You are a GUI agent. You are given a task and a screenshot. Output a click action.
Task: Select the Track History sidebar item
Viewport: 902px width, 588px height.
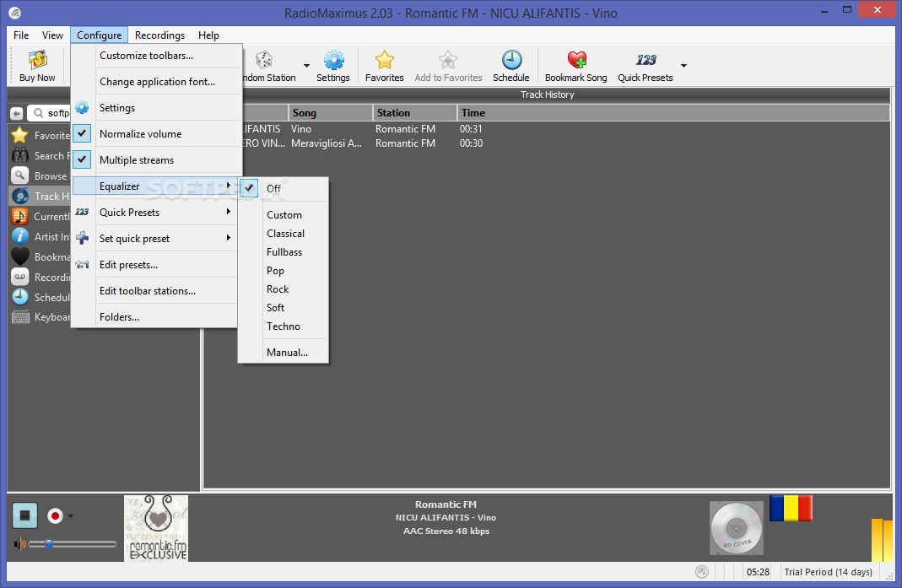click(40, 197)
